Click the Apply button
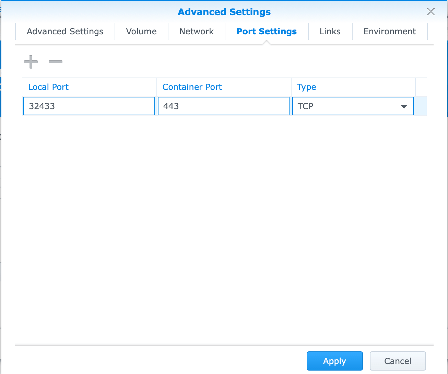This screenshot has width=448, height=374. click(x=334, y=361)
